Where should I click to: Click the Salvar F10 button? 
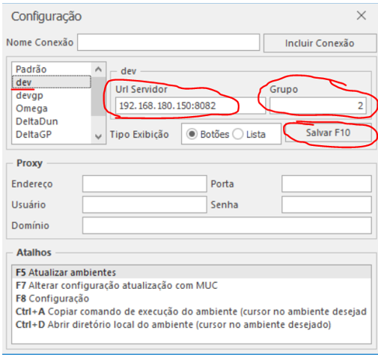pos(329,132)
